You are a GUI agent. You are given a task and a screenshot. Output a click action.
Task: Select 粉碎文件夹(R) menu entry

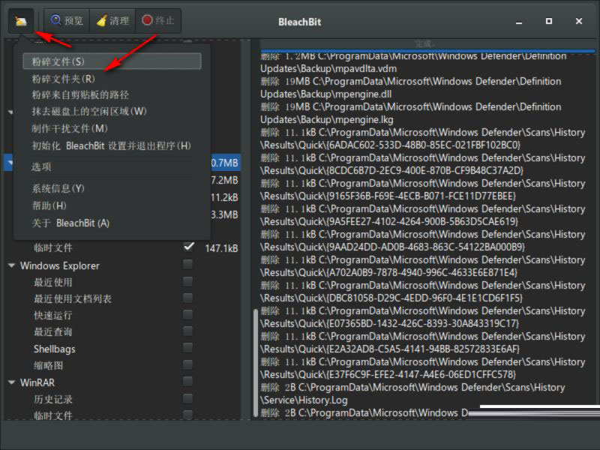[x=112, y=79]
